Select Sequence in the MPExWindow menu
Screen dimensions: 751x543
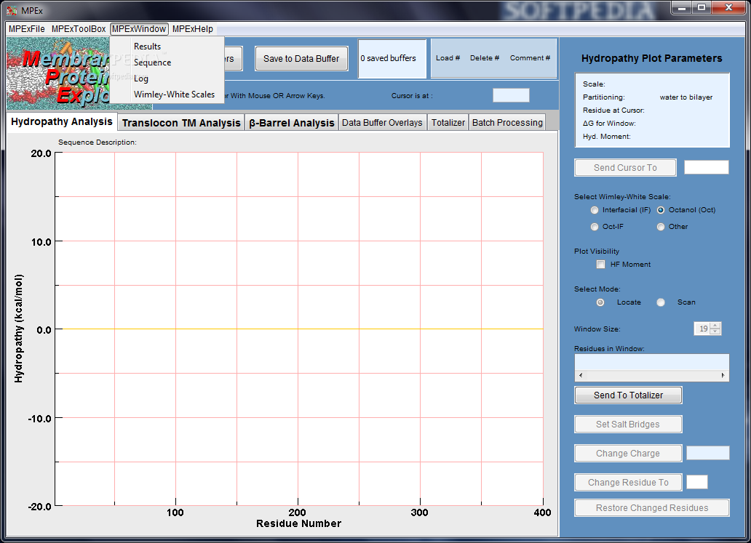(152, 63)
